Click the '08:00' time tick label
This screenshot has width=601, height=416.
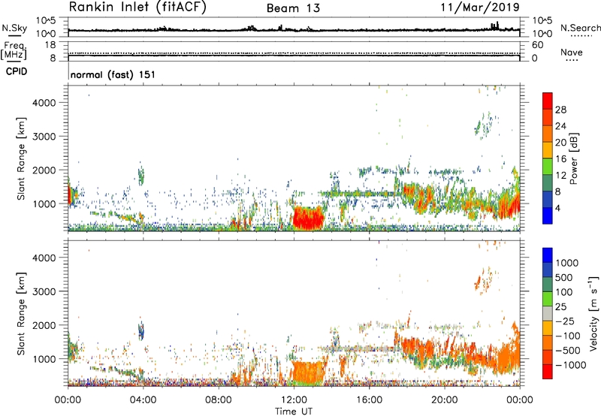pos(219,400)
